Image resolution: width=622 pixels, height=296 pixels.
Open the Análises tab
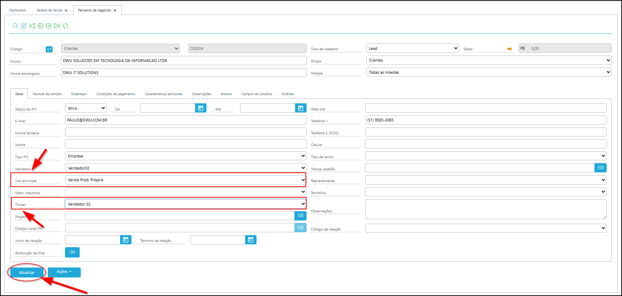tap(288, 94)
